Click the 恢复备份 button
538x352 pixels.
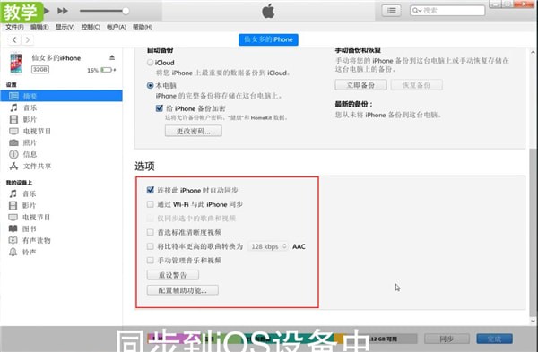[417, 85]
